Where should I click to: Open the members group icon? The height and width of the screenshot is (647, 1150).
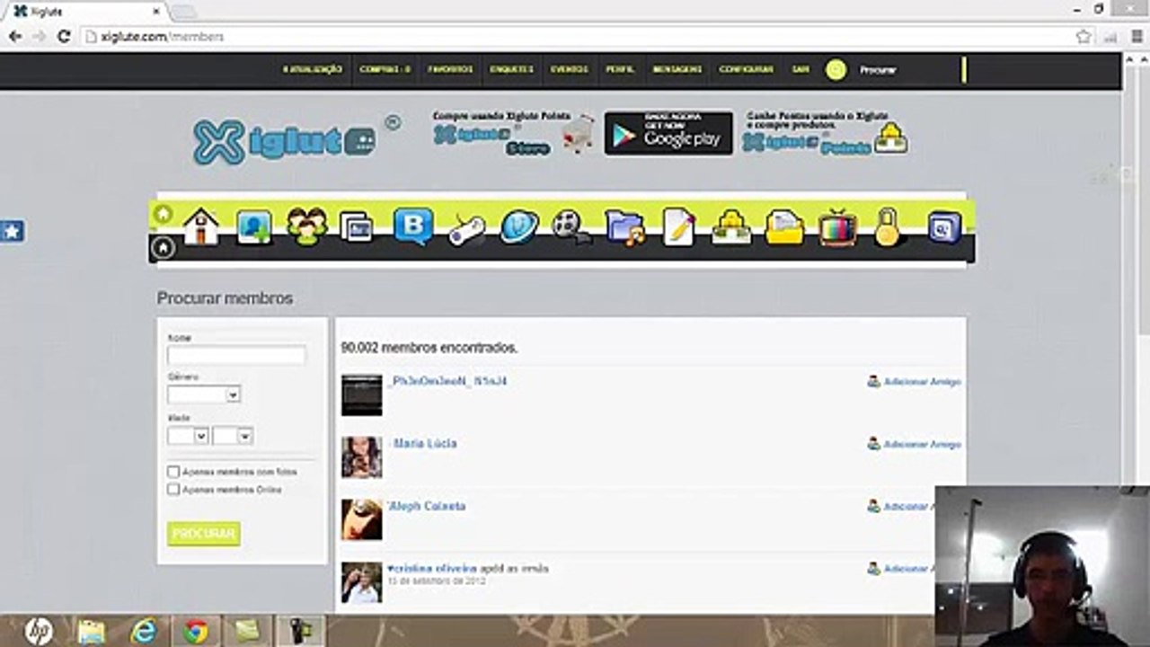307,226
